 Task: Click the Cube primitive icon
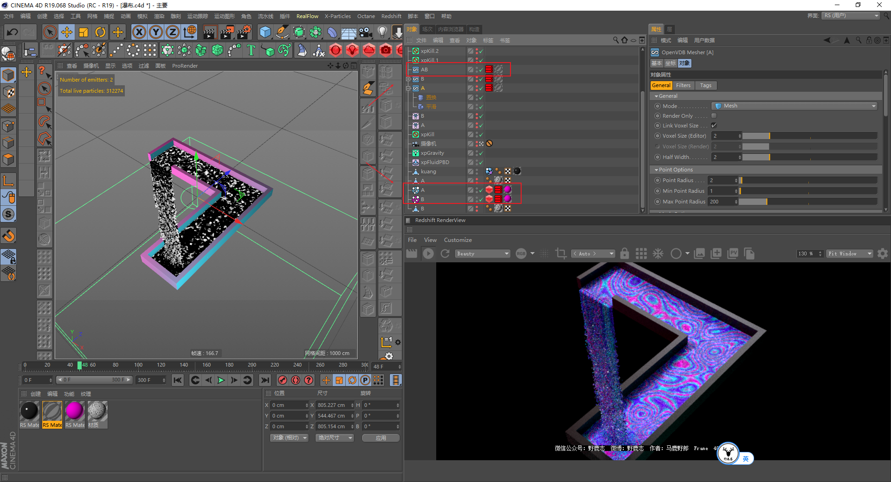[x=265, y=32]
